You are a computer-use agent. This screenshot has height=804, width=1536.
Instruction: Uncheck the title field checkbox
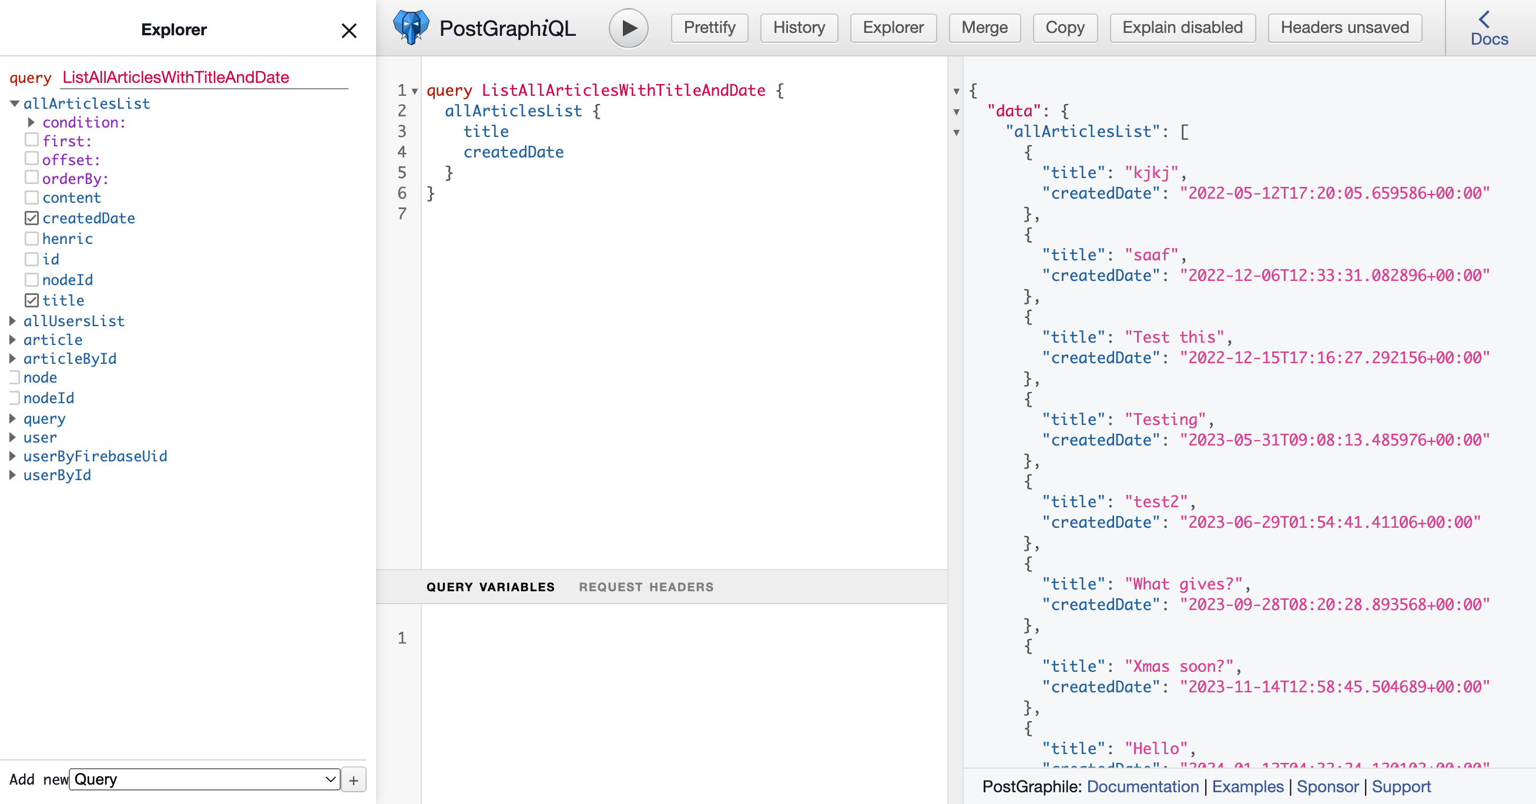pos(32,300)
